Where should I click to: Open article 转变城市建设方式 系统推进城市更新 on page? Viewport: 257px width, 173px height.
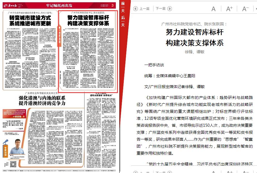tap(30, 21)
